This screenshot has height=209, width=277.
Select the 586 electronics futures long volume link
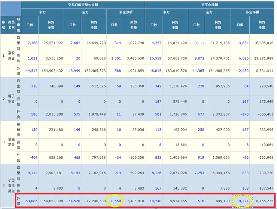(x=34, y=115)
